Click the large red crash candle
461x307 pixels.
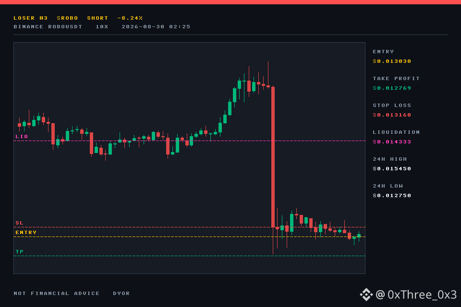click(273, 157)
